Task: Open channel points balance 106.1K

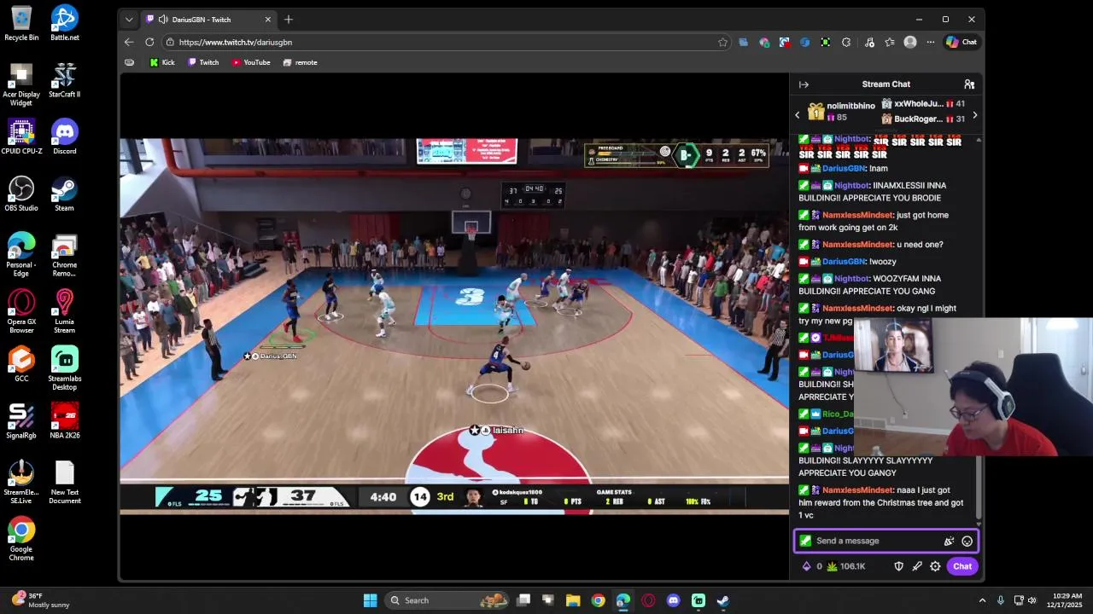Action: pos(846,566)
